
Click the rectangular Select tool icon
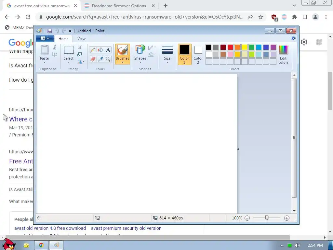[69, 50]
